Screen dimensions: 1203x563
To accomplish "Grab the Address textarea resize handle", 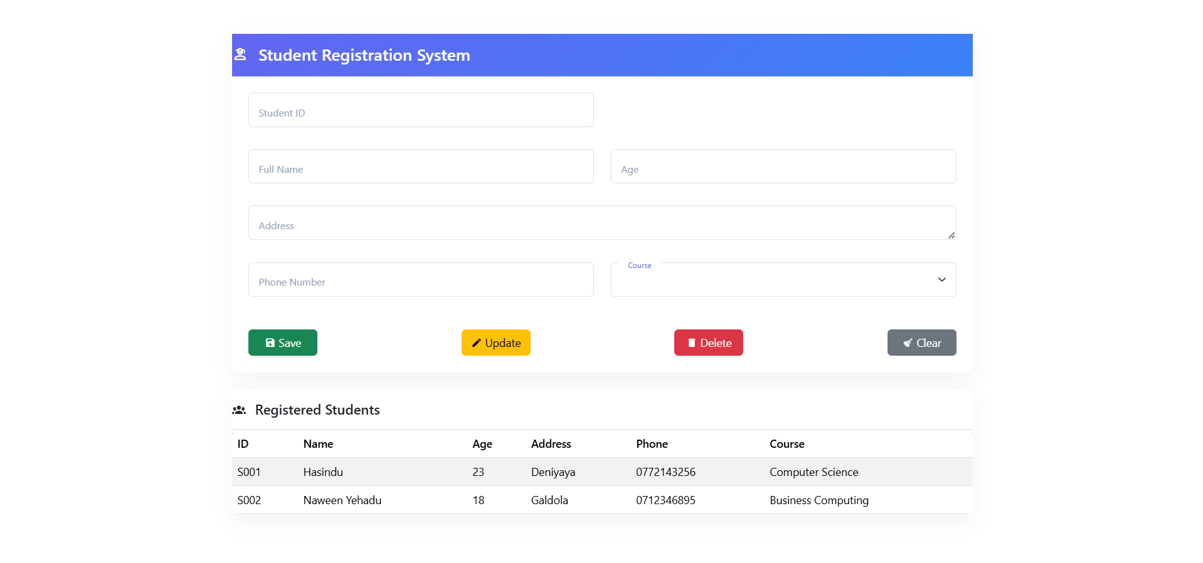I will click(x=951, y=235).
